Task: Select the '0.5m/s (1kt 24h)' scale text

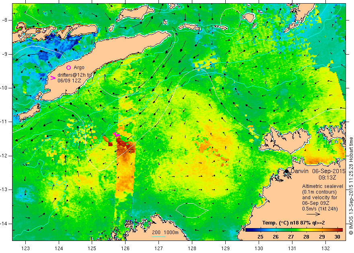Action: (x=320, y=209)
